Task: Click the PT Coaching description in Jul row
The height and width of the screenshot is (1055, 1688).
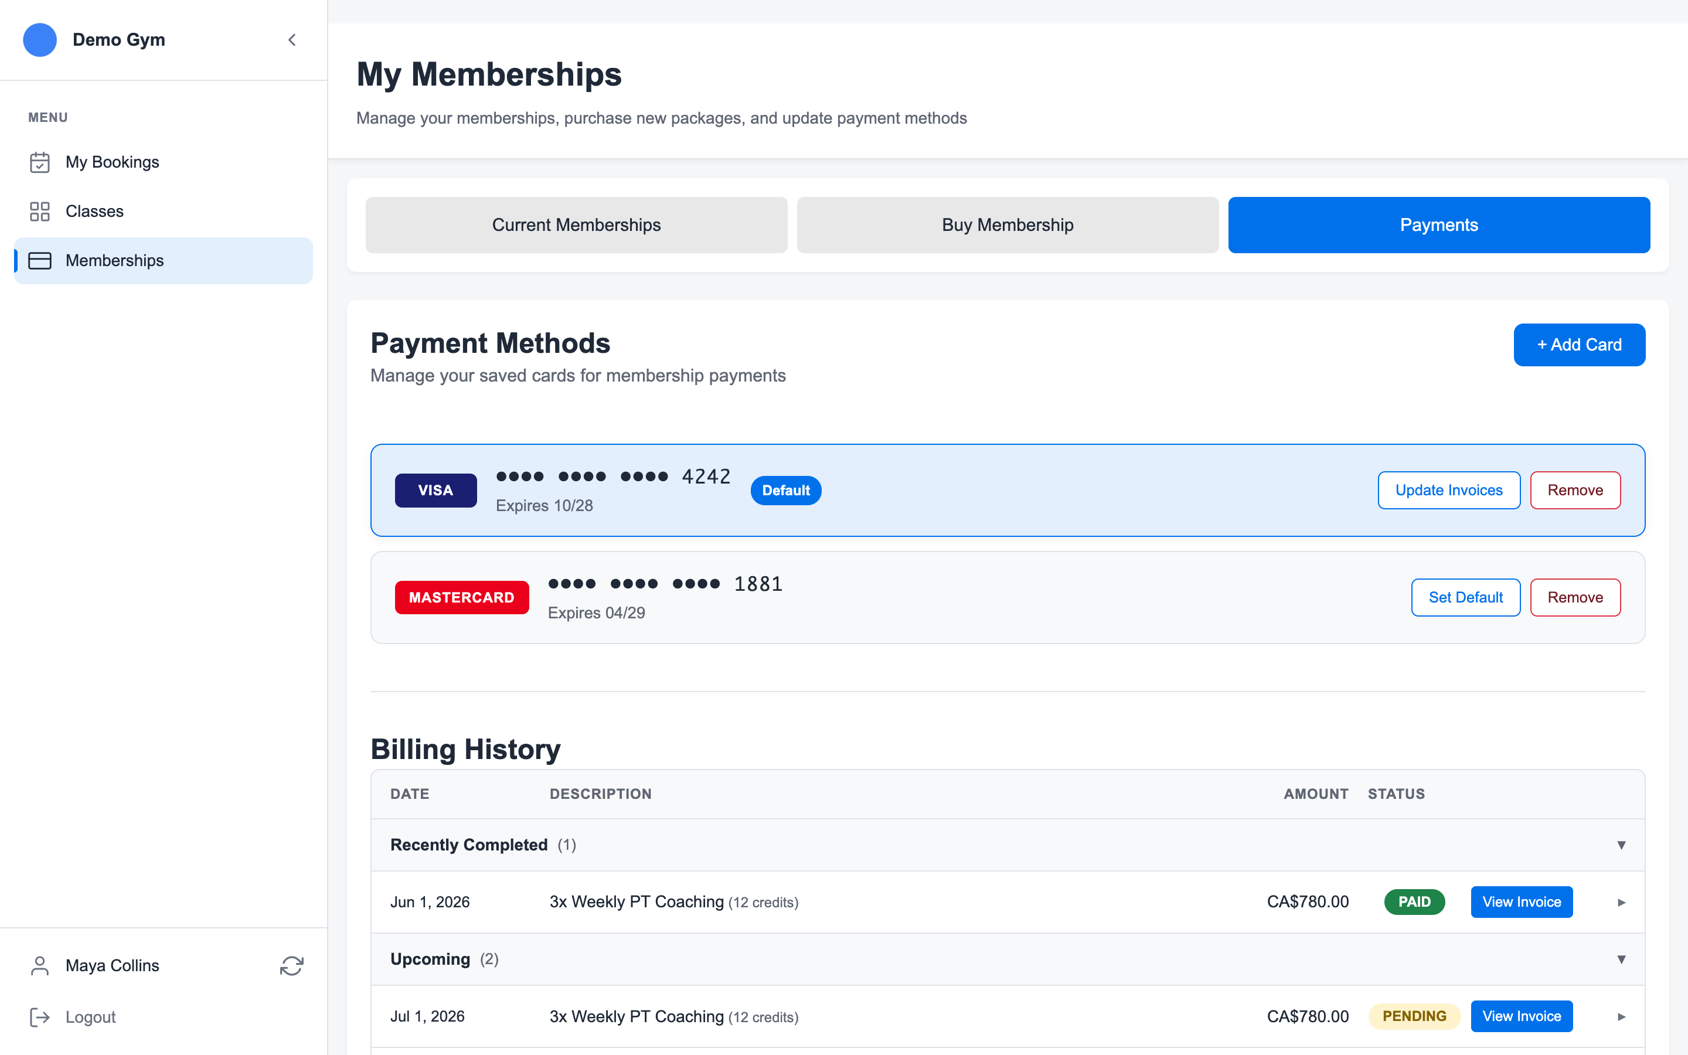Action: point(674,1017)
